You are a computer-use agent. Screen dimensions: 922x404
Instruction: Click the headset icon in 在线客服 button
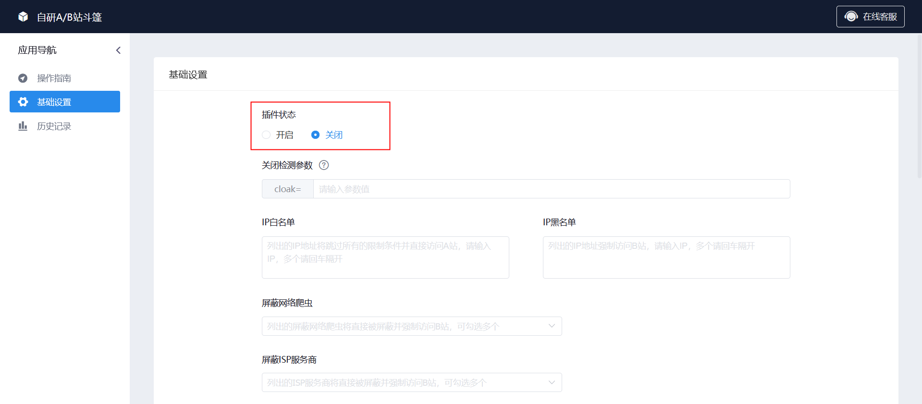click(x=851, y=17)
